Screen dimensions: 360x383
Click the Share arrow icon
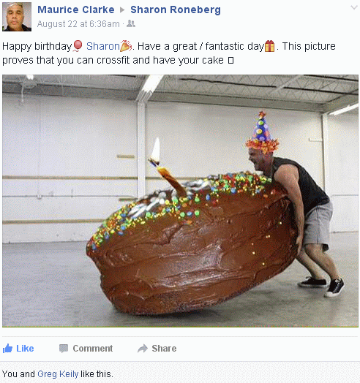pyautogui.click(x=143, y=349)
